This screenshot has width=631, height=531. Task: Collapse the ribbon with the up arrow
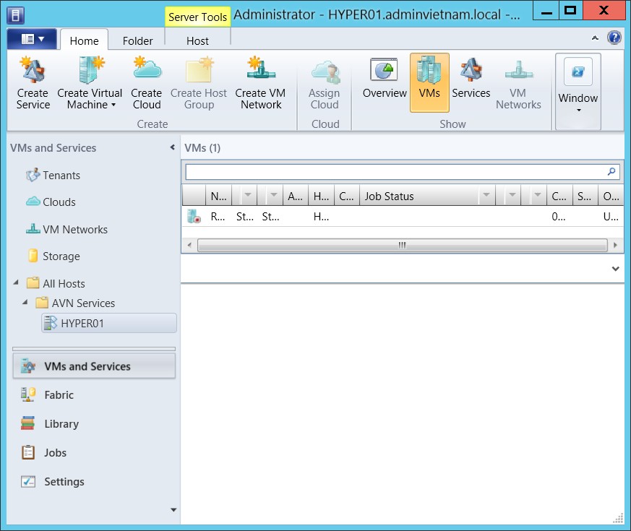595,38
